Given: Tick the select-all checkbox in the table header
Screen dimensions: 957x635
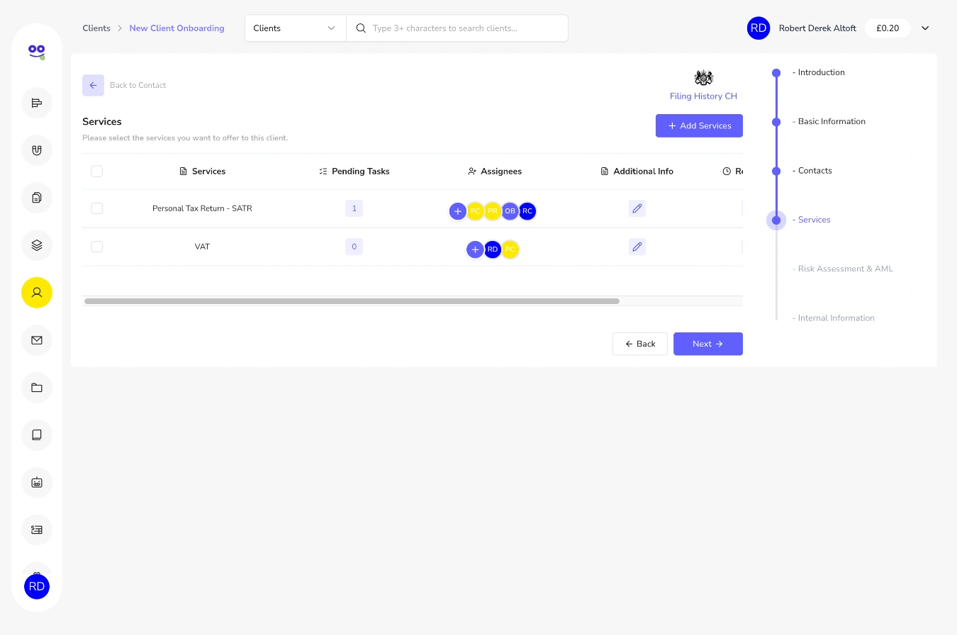Looking at the screenshot, I should tap(97, 172).
